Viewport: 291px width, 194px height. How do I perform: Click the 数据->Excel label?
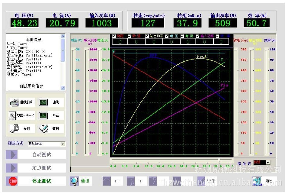tap(26, 115)
